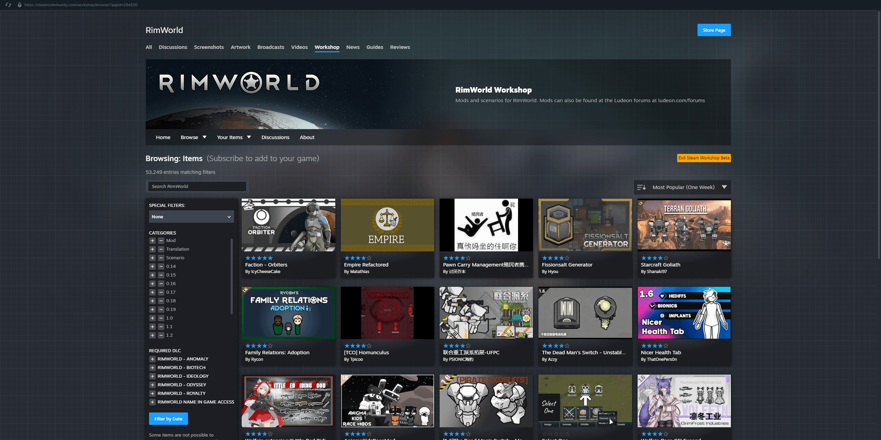Image resolution: width=881 pixels, height=440 pixels.
Task: Open the About workshop menu item
Action: coord(307,137)
